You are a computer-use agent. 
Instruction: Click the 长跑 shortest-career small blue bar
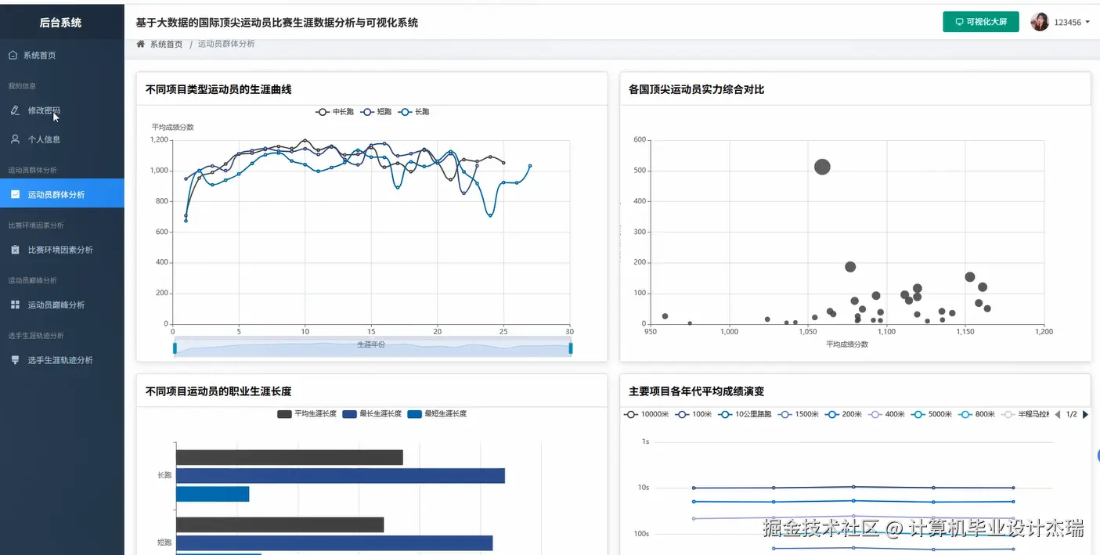coord(212,494)
